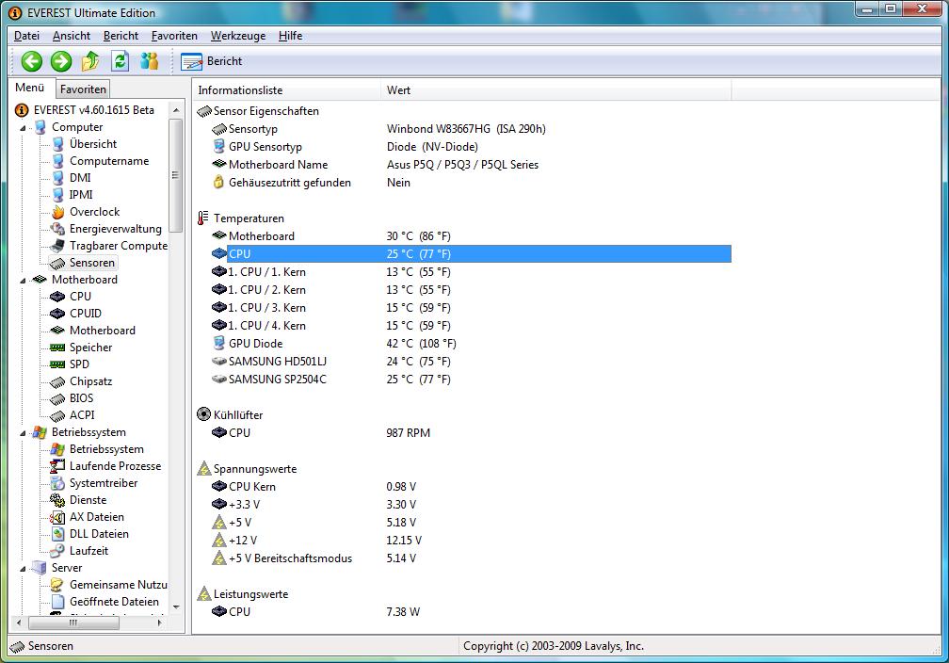Screen dimensions: 949x663
Task: Collapse the Betriebssystem tree node
Action: tap(23, 433)
